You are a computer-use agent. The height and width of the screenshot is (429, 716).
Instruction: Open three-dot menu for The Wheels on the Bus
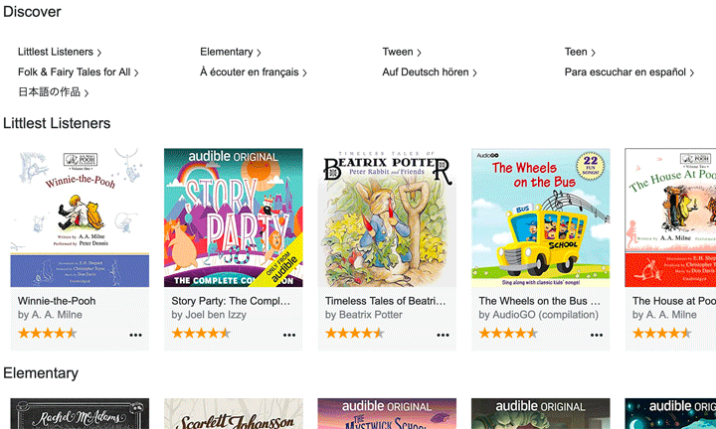pyautogui.click(x=597, y=335)
